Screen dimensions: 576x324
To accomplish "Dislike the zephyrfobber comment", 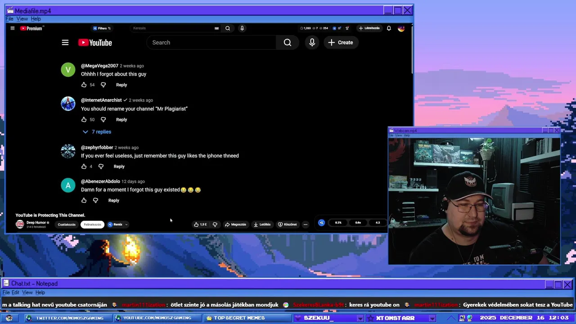I will (101, 166).
